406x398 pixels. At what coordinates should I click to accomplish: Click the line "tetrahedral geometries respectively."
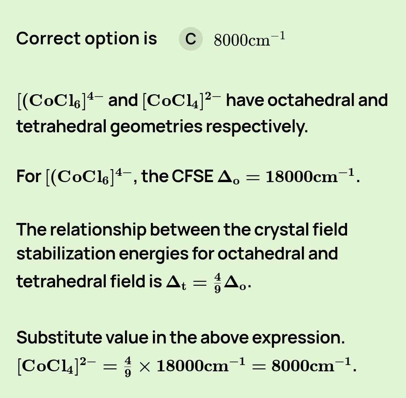(162, 126)
